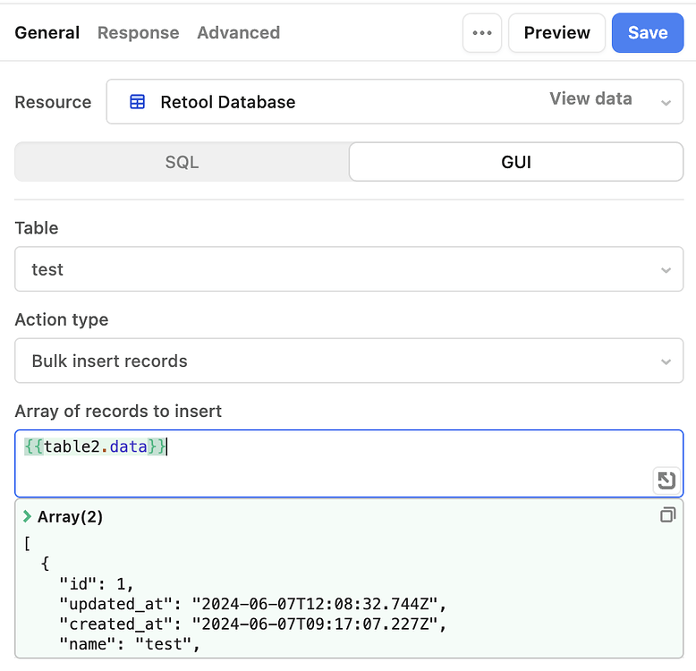Open the Resource dropdown chevron
This screenshot has height=671, width=696.
coord(666,103)
